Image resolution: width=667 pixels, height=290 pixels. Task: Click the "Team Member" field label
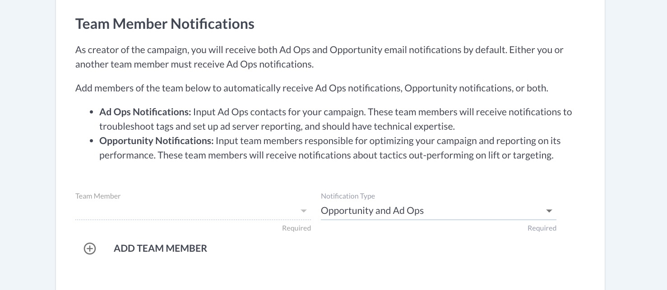tap(98, 196)
